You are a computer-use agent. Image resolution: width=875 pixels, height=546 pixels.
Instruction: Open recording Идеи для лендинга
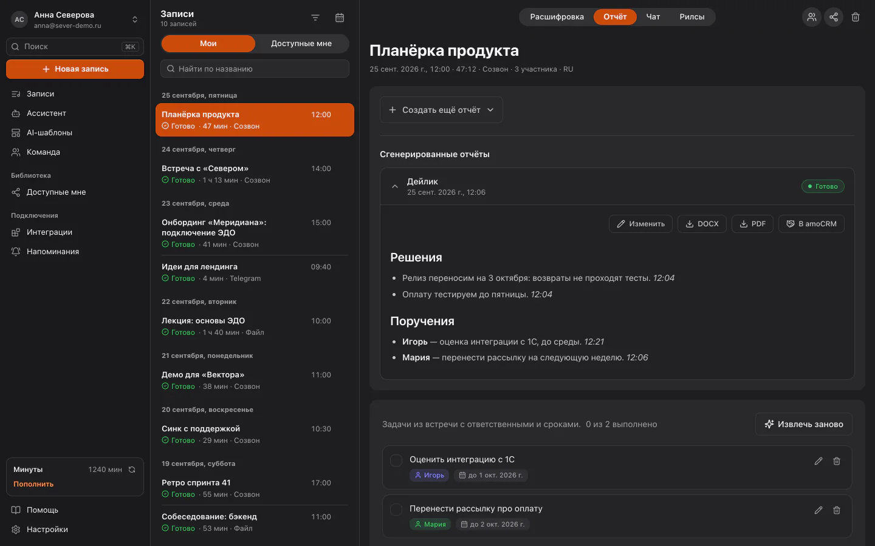255,272
